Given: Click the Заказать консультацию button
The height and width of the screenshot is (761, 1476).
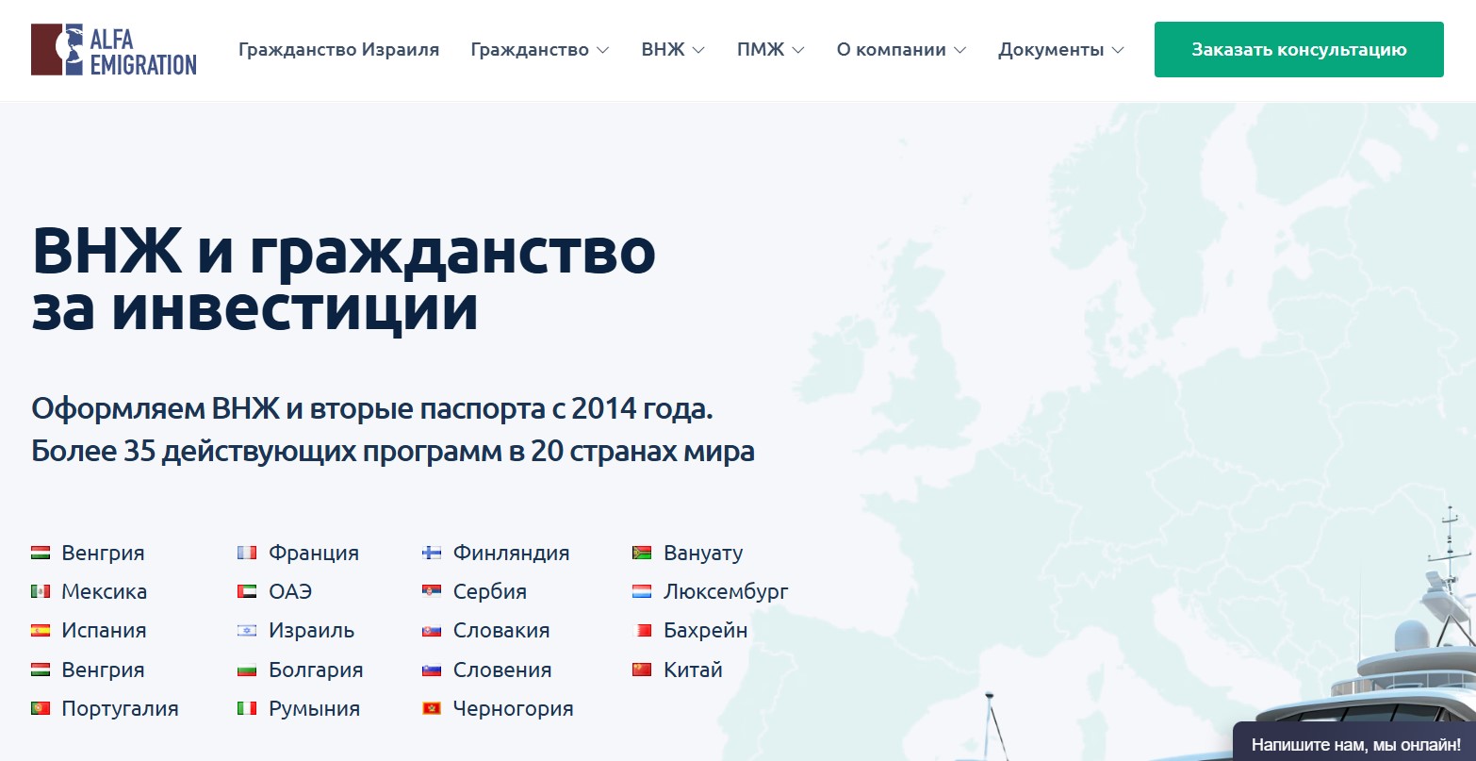Looking at the screenshot, I should click(1298, 49).
